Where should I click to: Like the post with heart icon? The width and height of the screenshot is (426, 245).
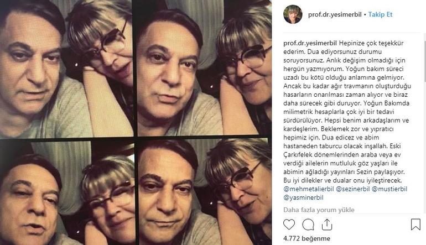(289, 225)
